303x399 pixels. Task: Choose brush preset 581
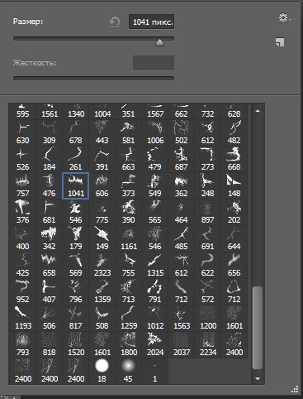(x=128, y=133)
